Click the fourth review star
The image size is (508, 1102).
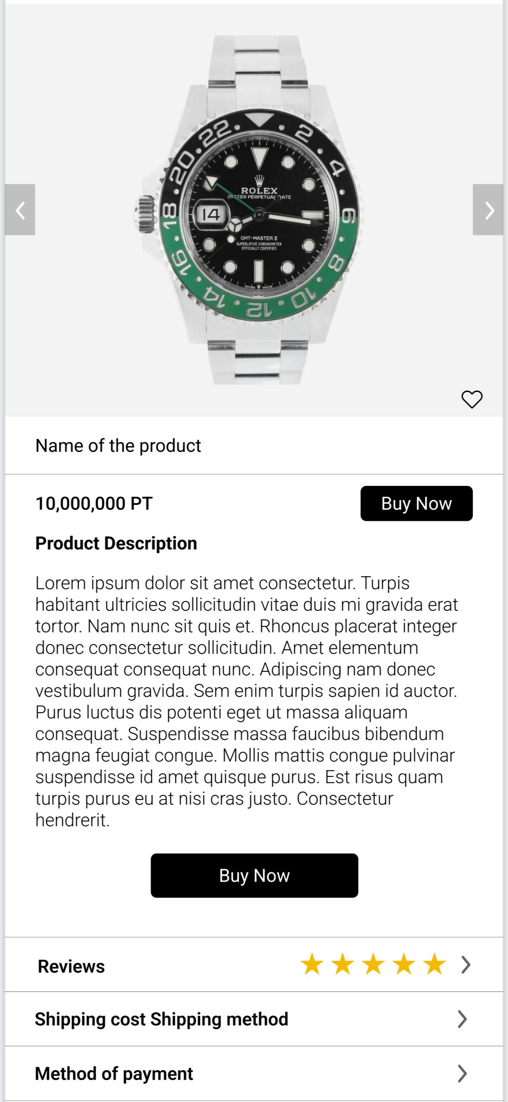(x=404, y=964)
